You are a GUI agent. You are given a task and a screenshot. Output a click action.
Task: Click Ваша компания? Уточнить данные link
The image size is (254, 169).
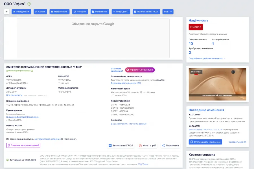click(x=129, y=124)
